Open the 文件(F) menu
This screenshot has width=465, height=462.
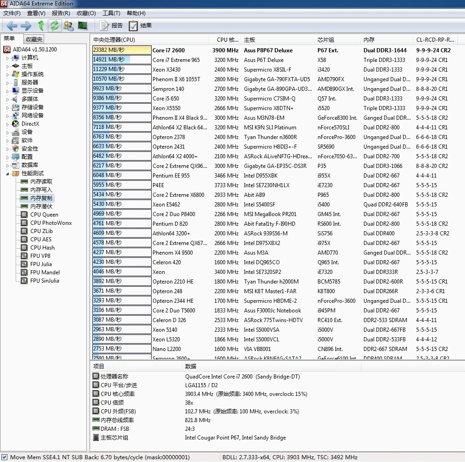click(11, 13)
